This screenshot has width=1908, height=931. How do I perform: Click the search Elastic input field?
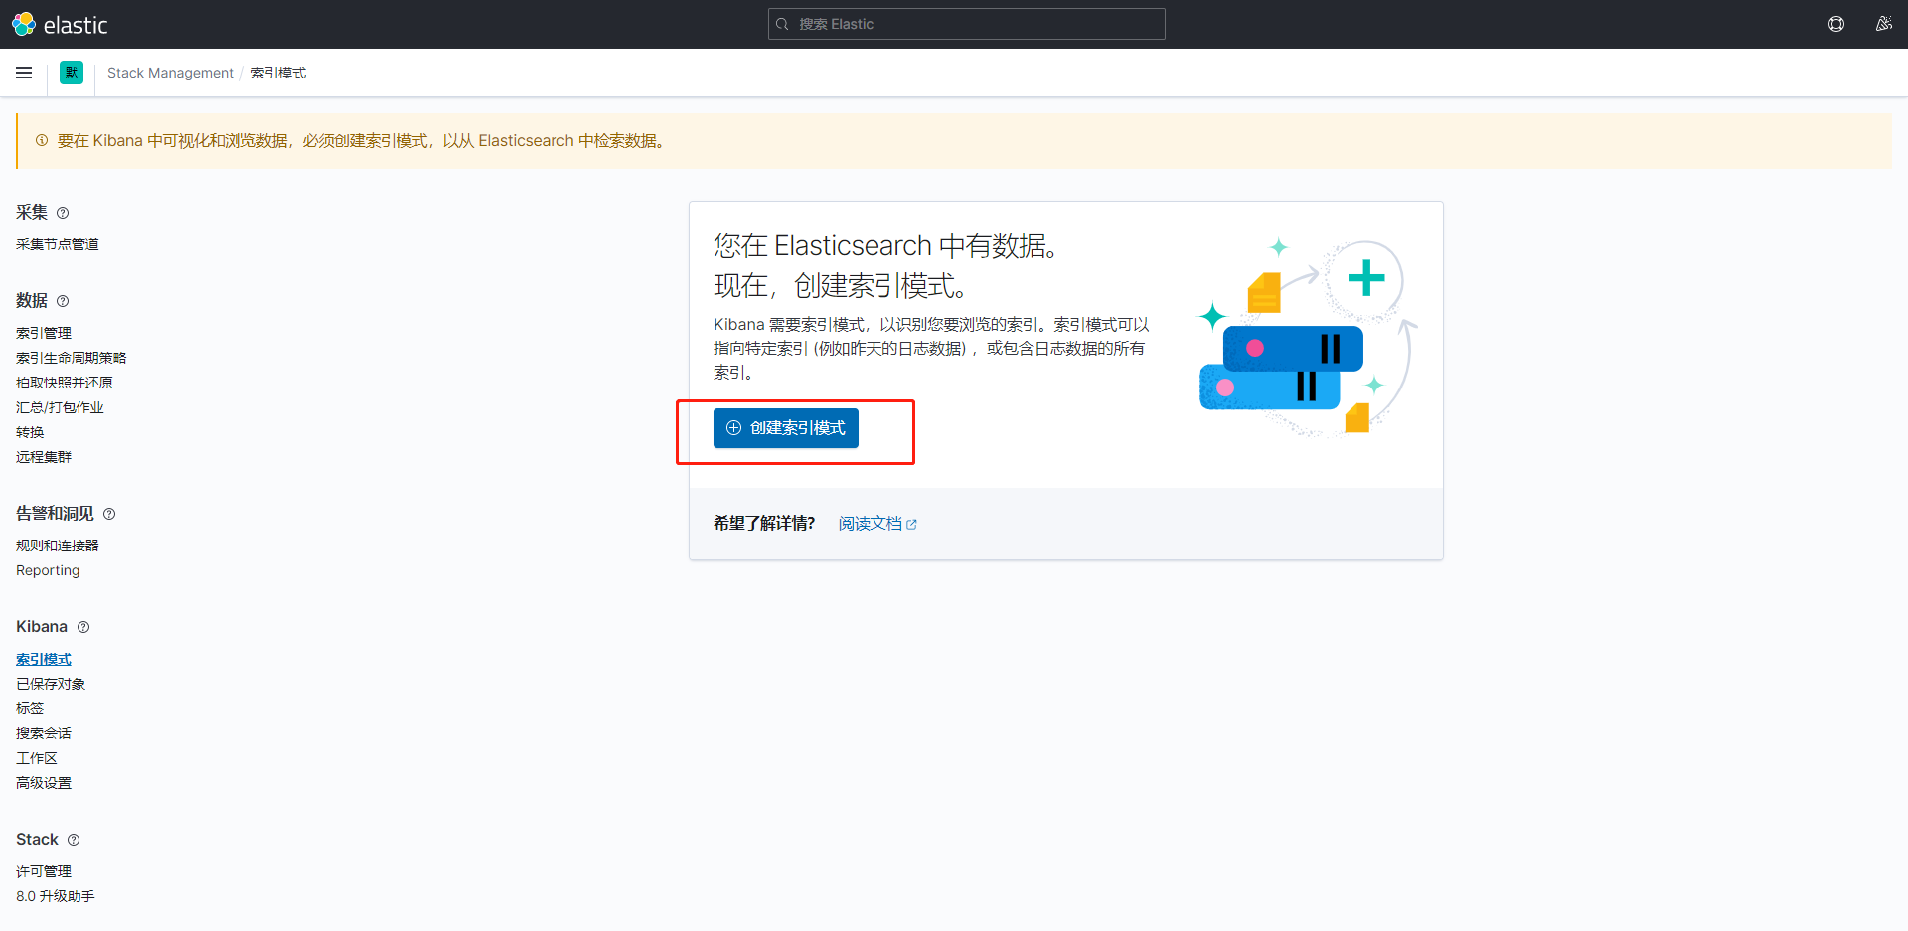point(966,24)
